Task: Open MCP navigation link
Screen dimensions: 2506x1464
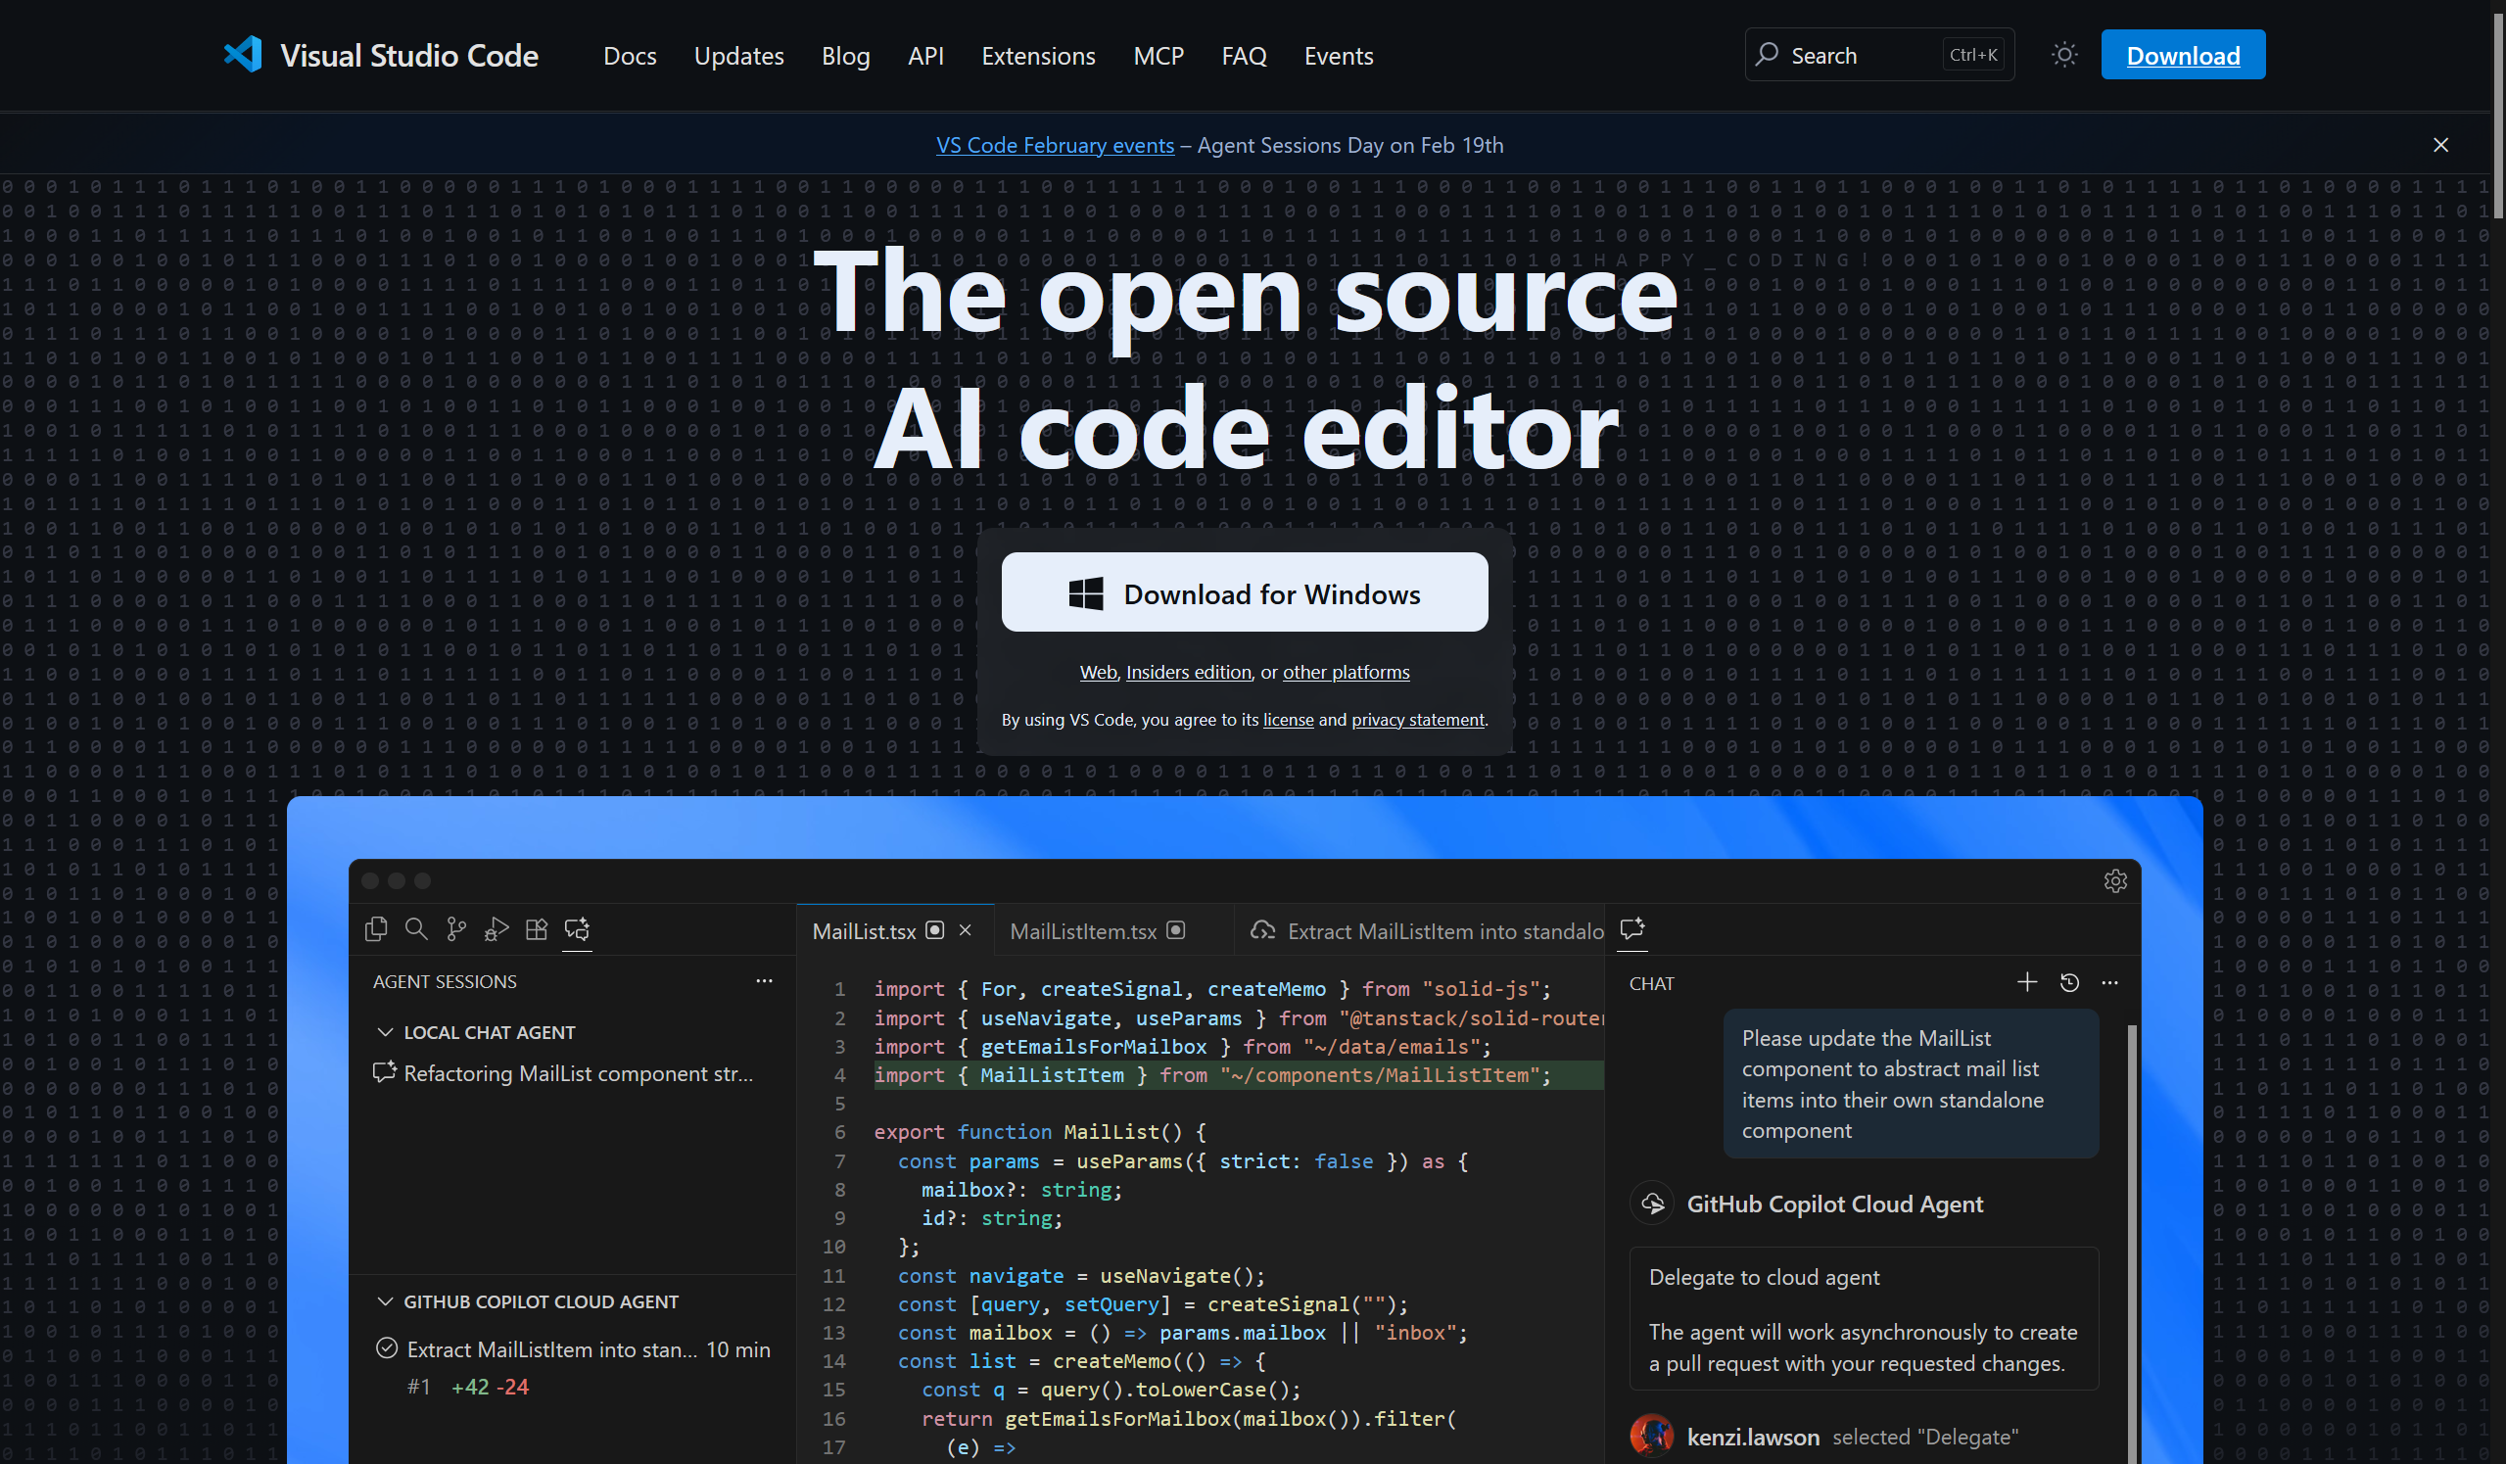Action: pyautogui.click(x=1158, y=56)
